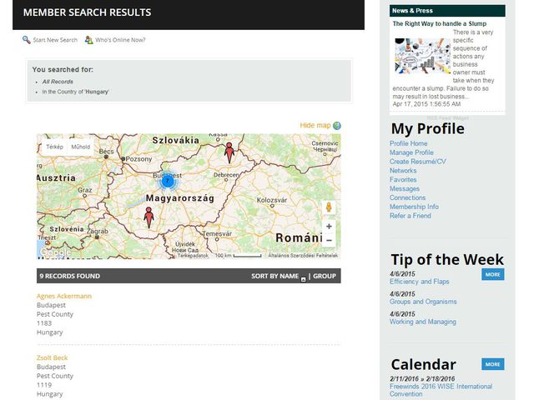The height and width of the screenshot is (400, 534).
Task: Zoom in the map with plus button
Action: click(x=329, y=226)
